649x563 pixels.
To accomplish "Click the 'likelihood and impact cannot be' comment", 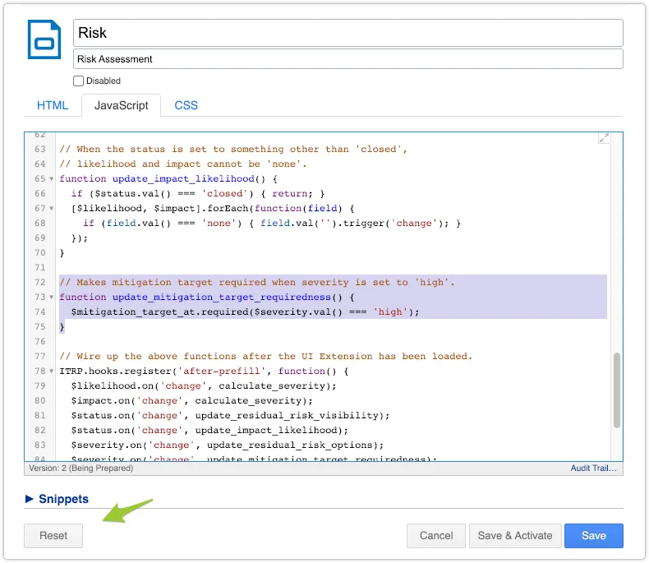I will pos(183,164).
